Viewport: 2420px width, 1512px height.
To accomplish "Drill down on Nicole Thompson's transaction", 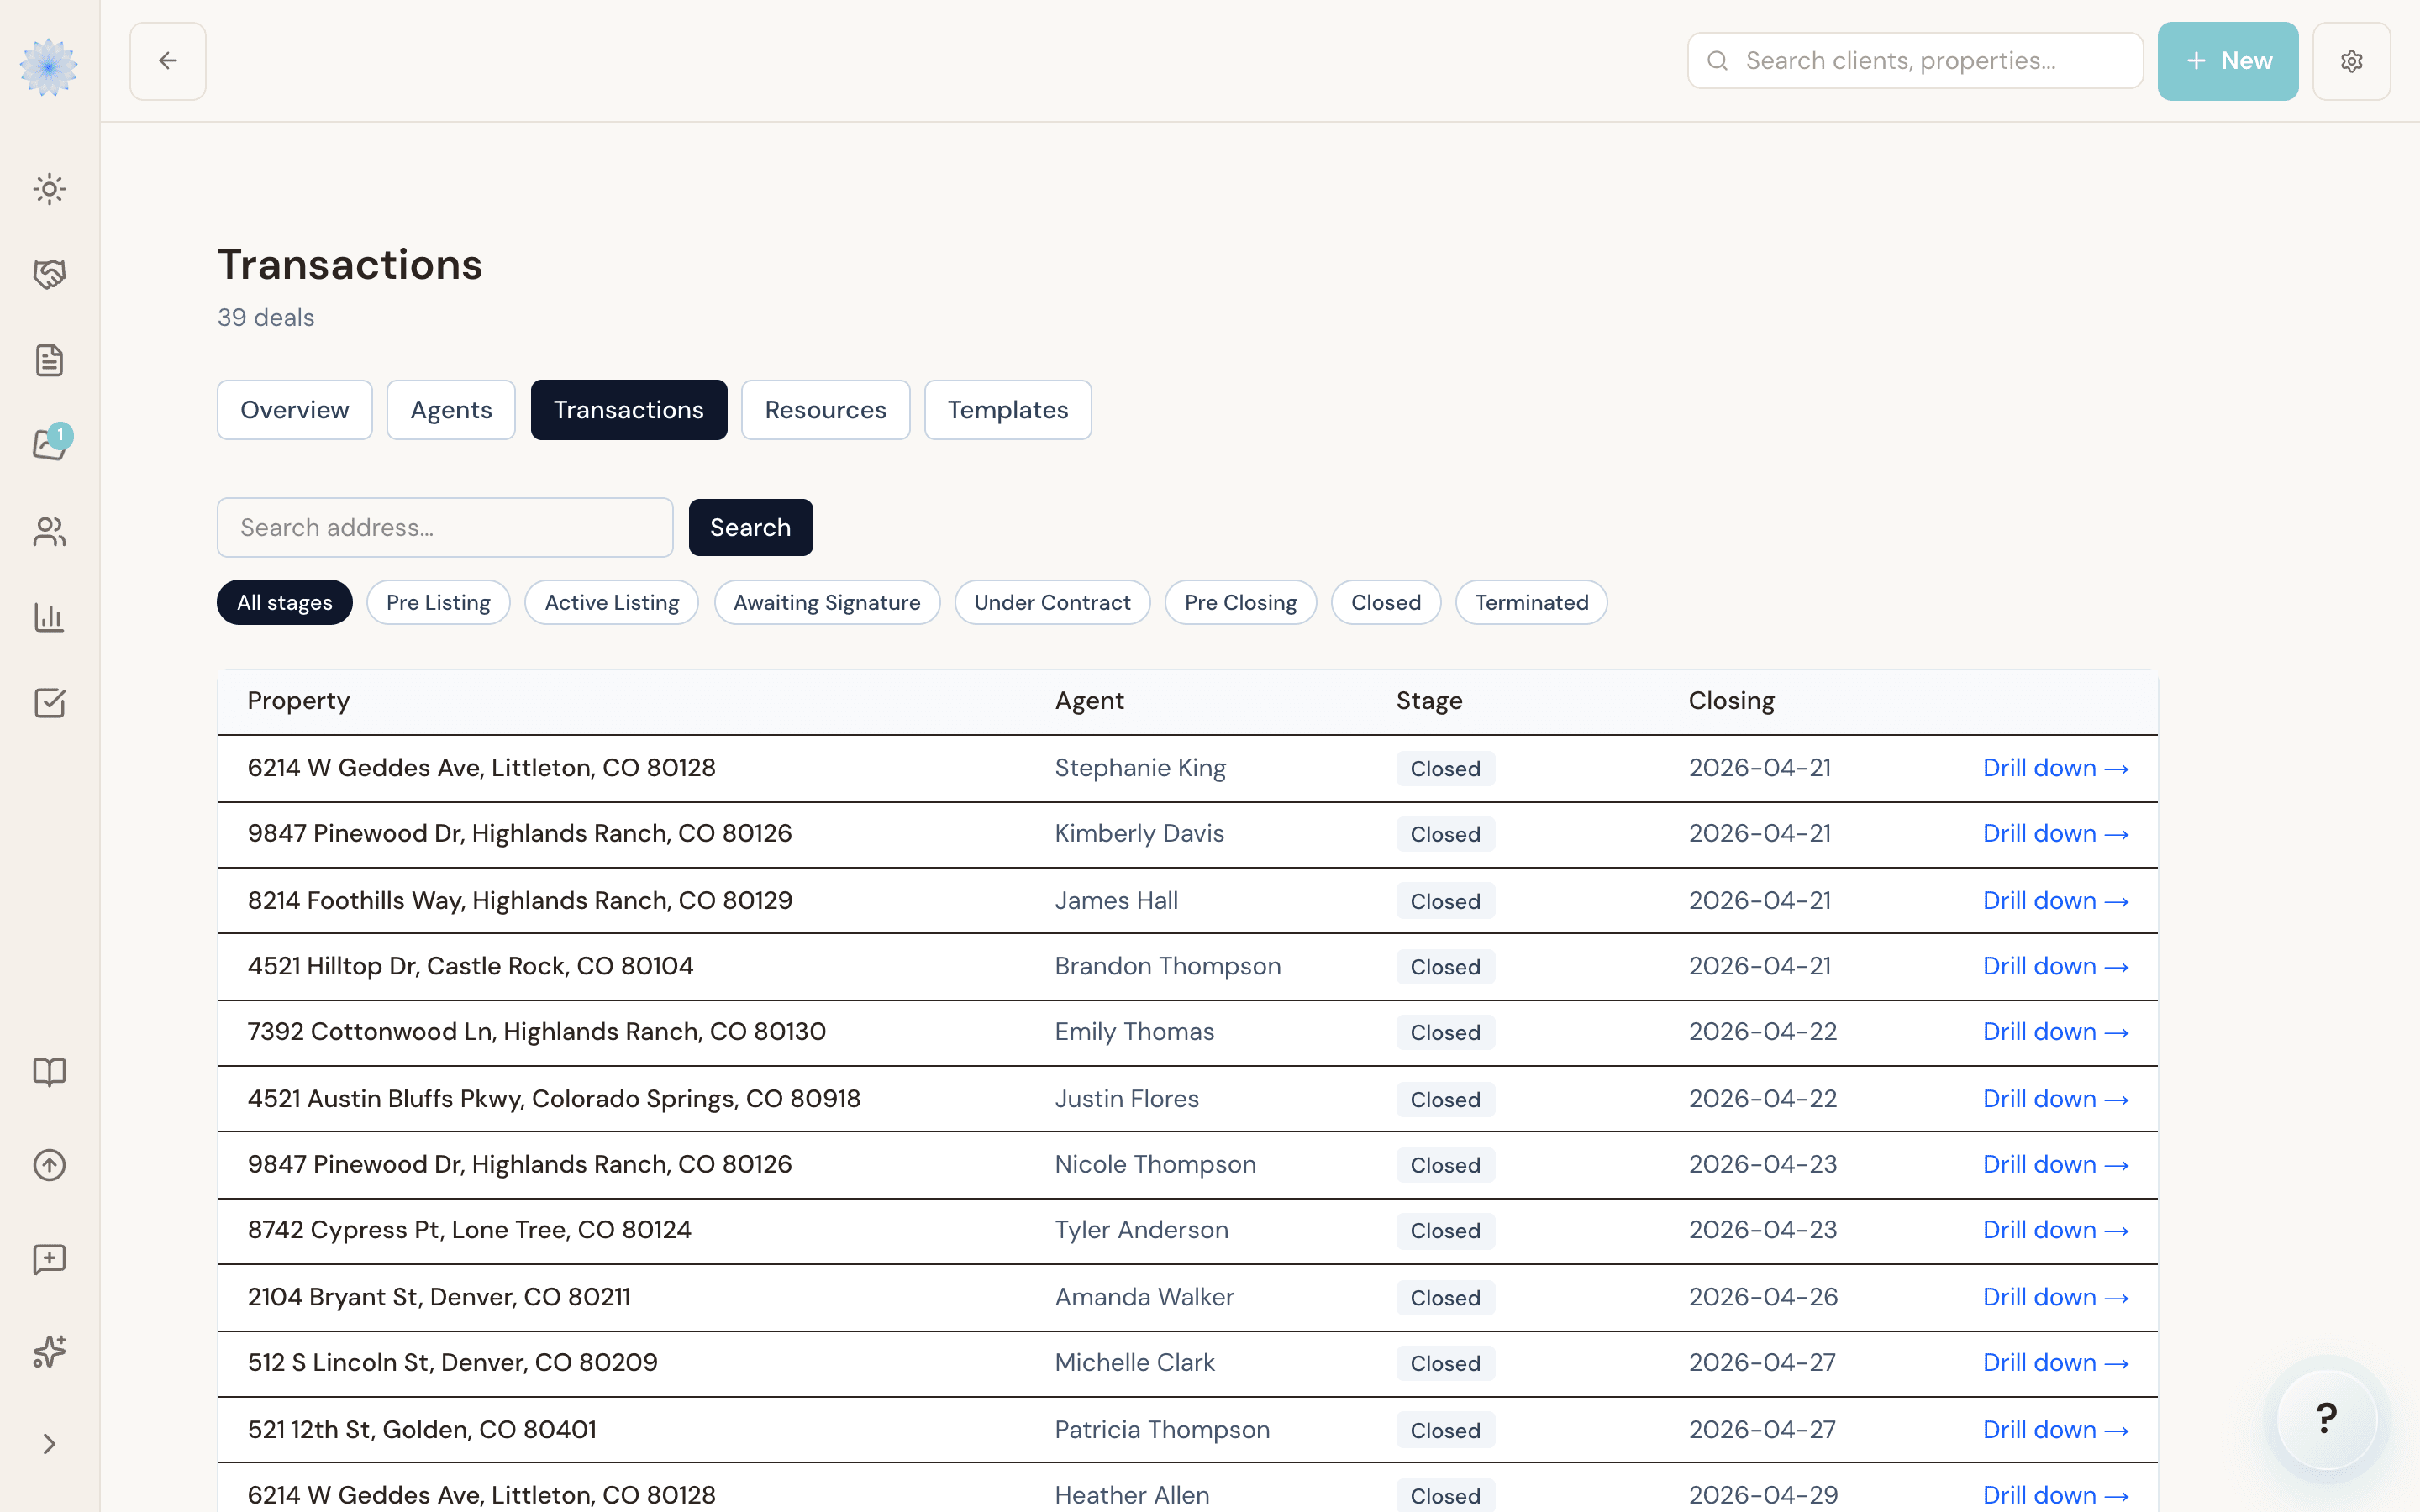I will (x=2056, y=1165).
